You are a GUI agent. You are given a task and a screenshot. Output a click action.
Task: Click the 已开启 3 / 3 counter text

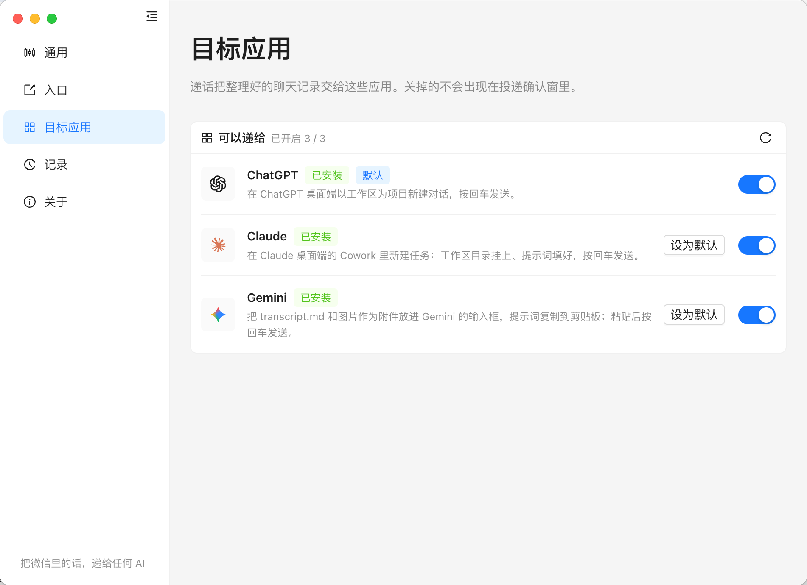point(298,139)
